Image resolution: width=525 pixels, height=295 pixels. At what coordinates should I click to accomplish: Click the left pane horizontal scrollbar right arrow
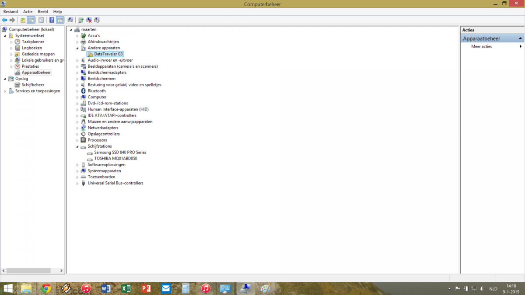[x=62, y=271]
